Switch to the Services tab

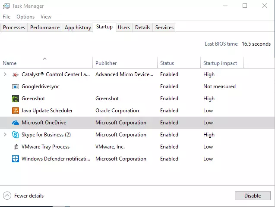(x=164, y=28)
